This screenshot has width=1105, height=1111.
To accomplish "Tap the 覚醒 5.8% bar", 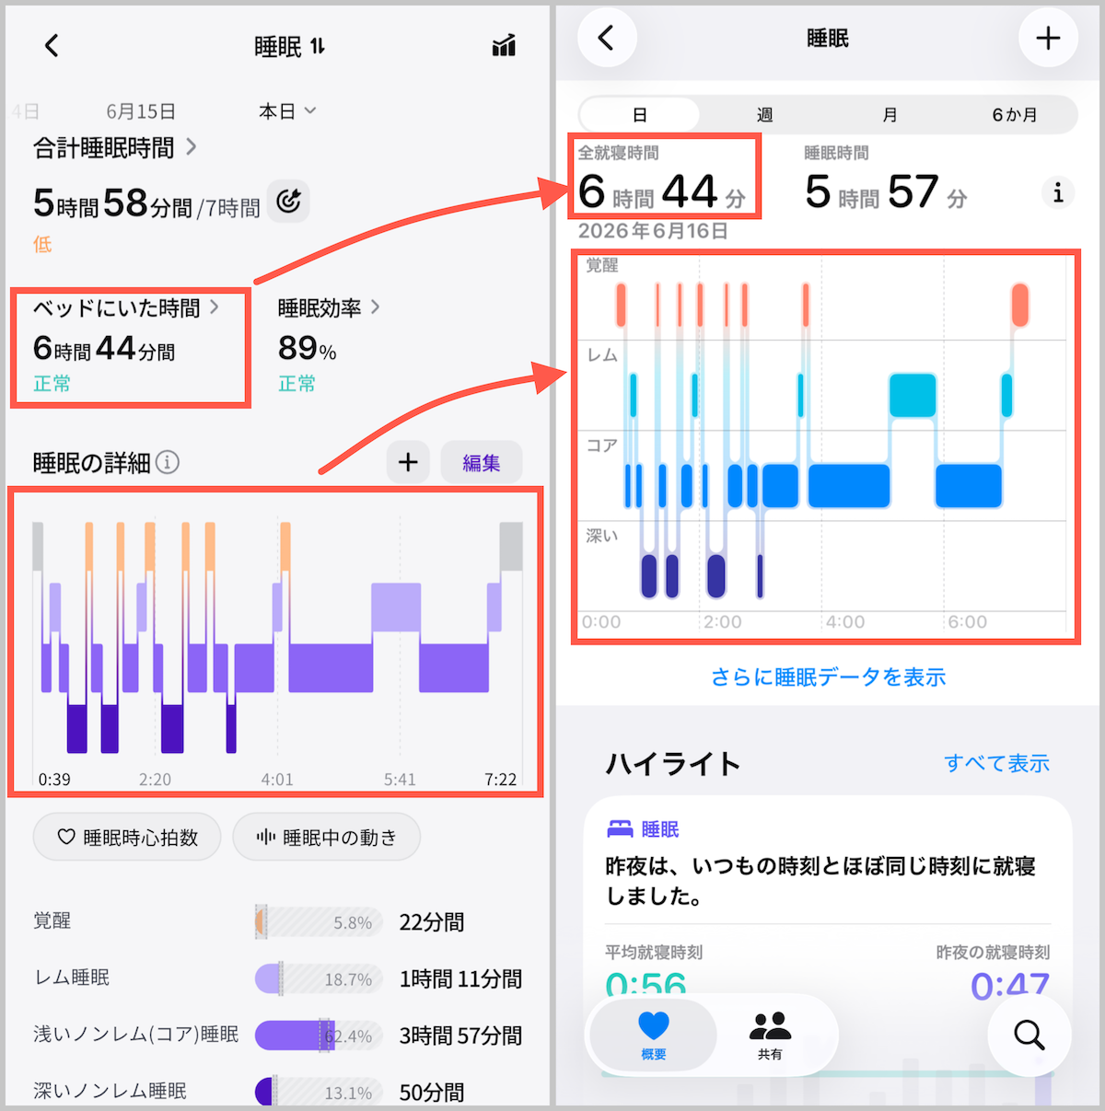I will (x=318, y=922).
